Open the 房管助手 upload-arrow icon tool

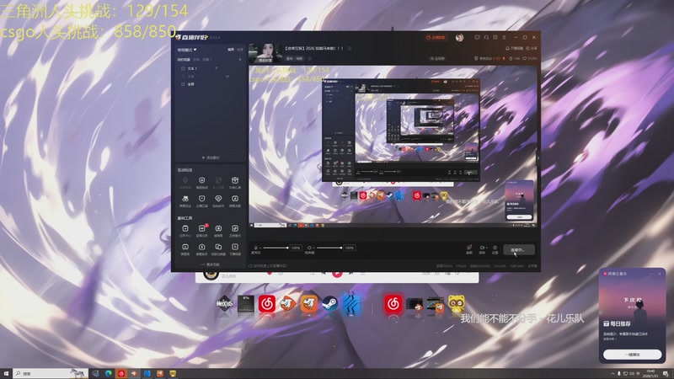coord(201,248)
